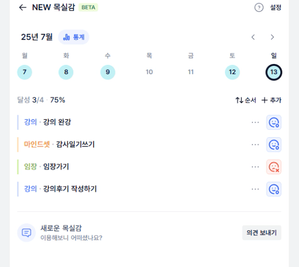Click 순서 to reorder habits

246,100
